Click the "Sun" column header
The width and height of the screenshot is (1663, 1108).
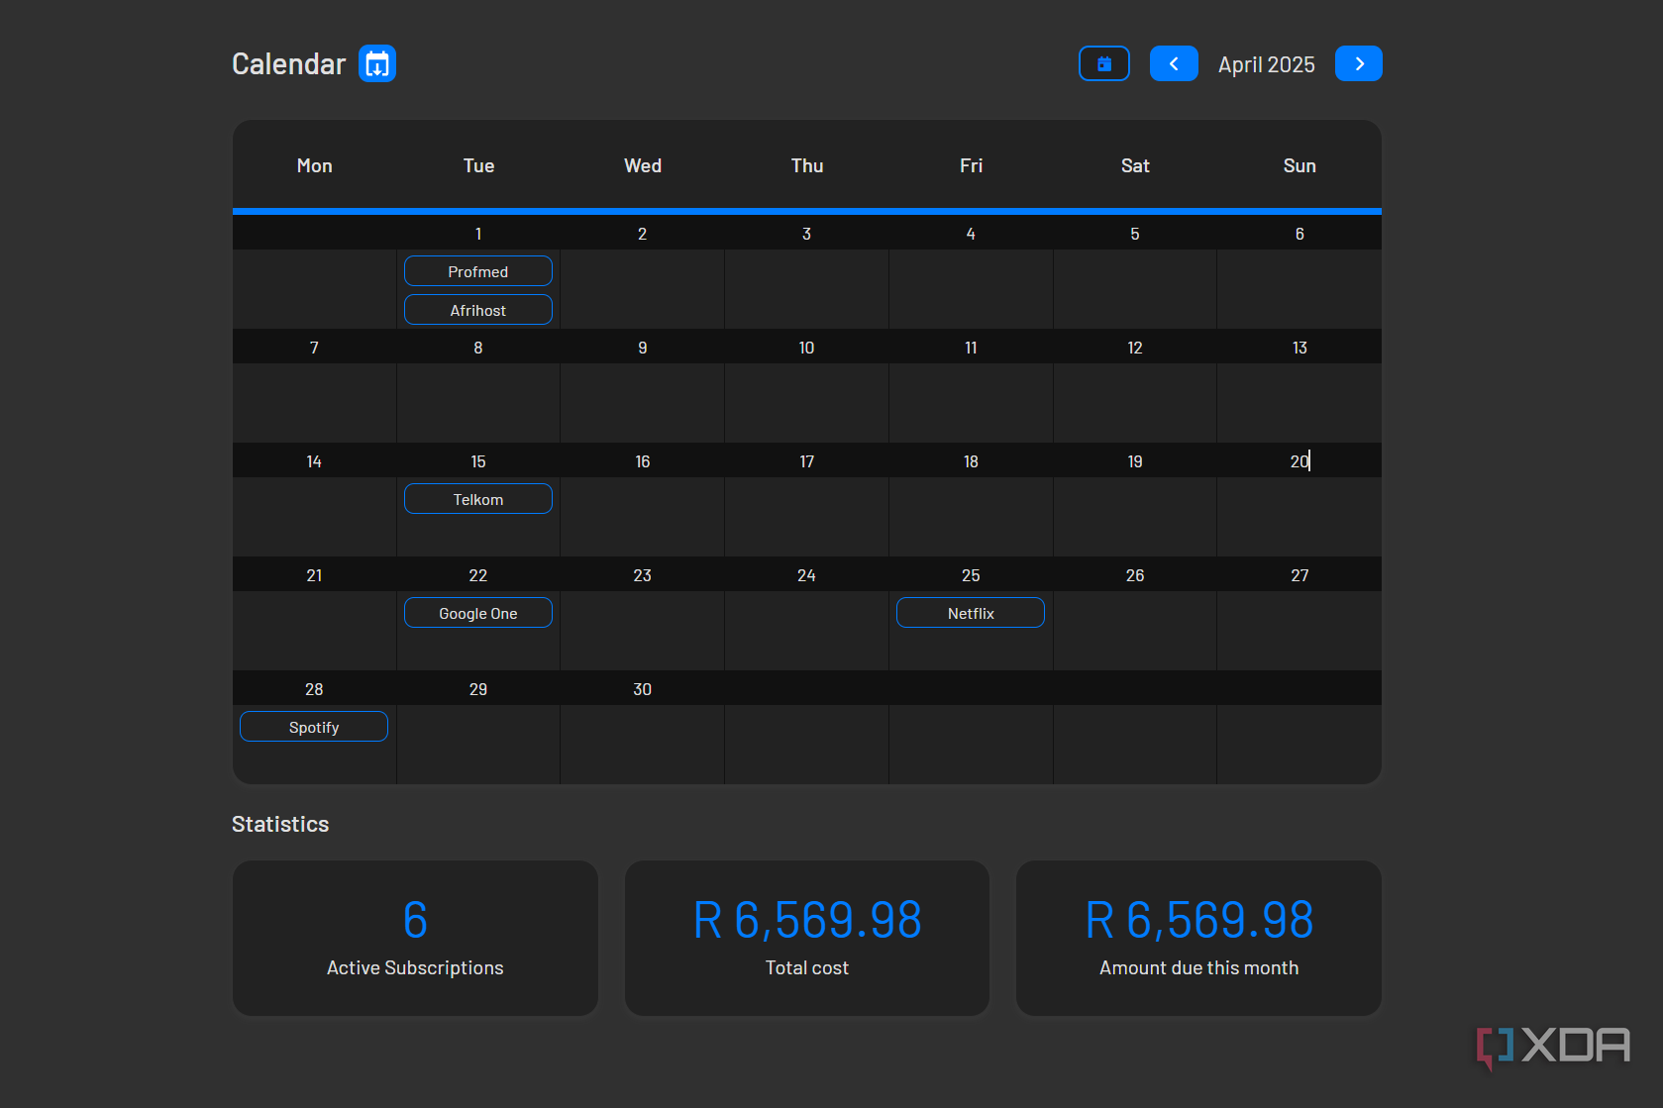point(1299,165)
